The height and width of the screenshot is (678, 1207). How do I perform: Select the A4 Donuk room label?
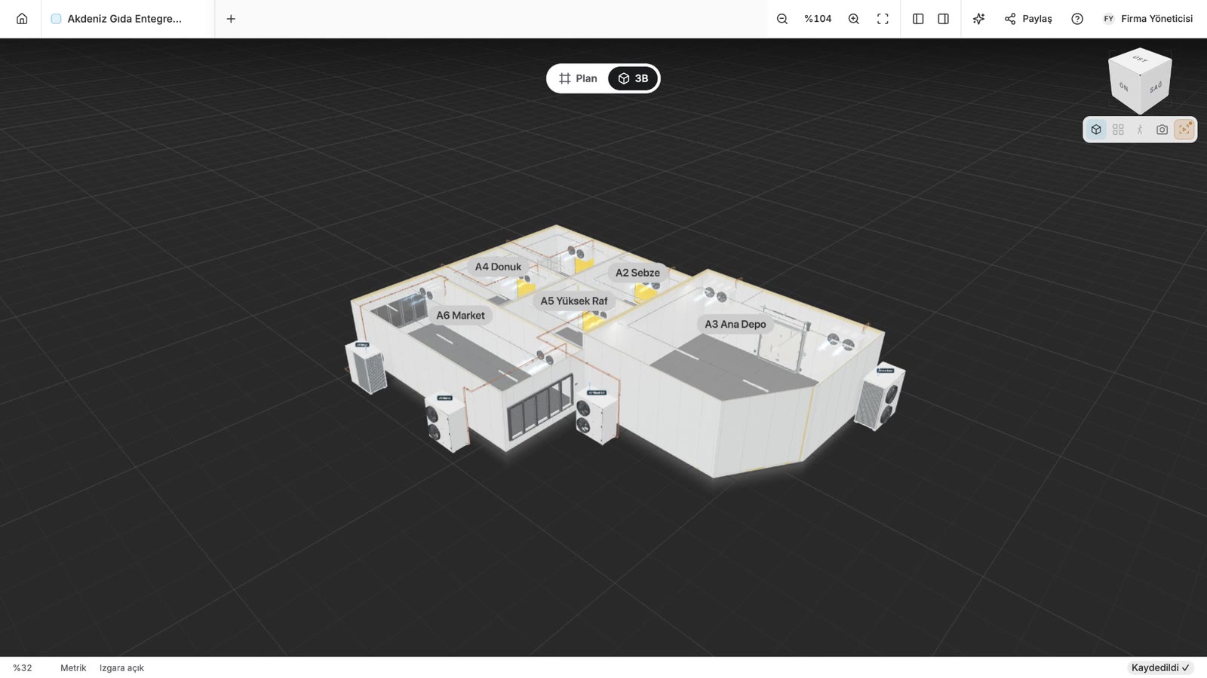pos(498,267)
